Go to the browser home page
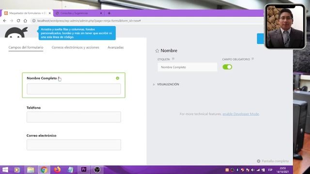 [x=25, y=21]
